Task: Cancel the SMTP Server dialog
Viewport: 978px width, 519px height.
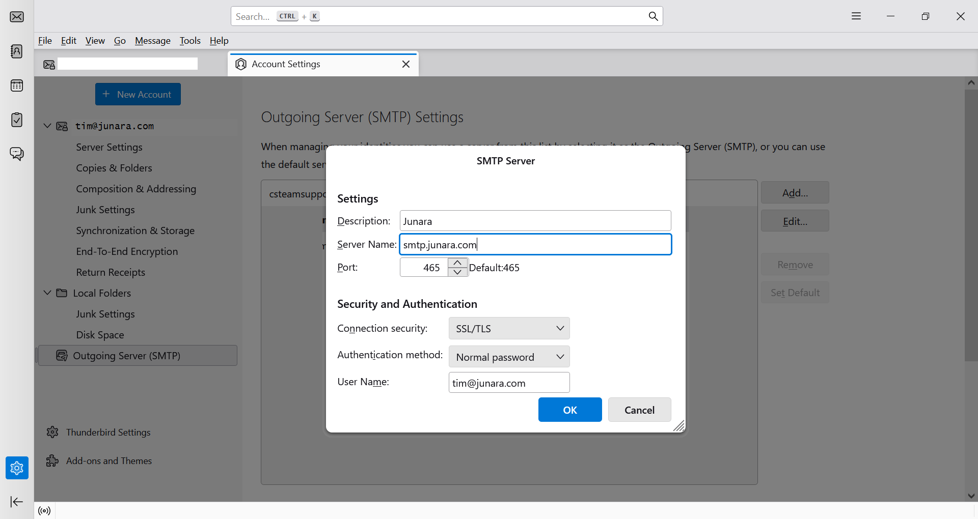Action: coord(639,410)
